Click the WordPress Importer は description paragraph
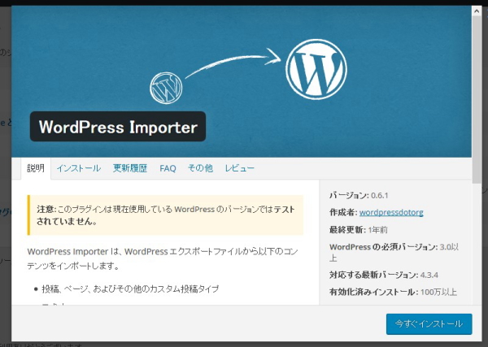 point(163,258)
